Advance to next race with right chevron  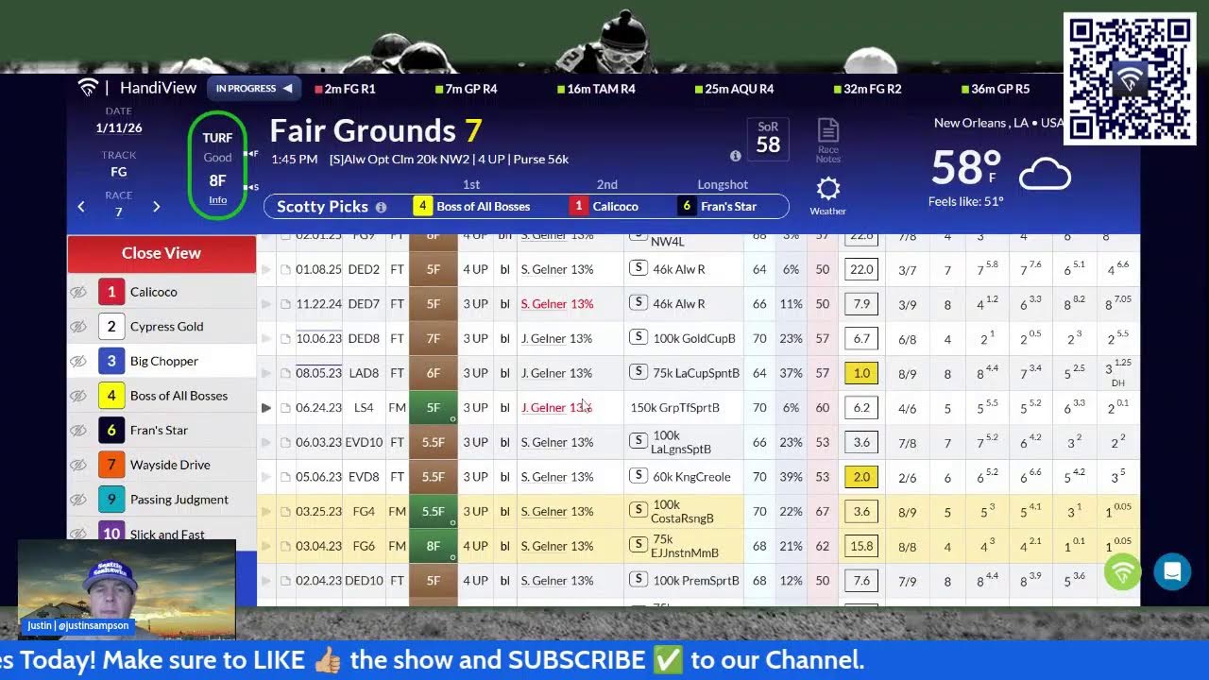click(x=157, y=207)
